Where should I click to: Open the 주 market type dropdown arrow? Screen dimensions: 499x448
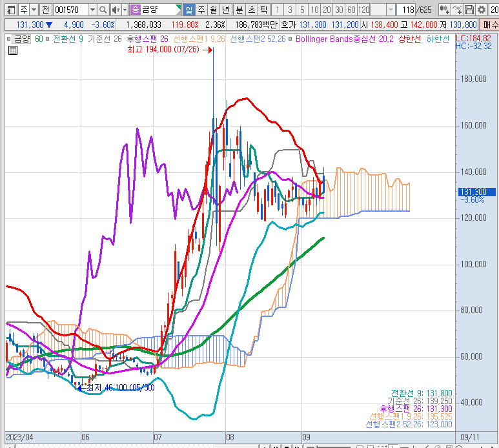(x=34, y=10)
